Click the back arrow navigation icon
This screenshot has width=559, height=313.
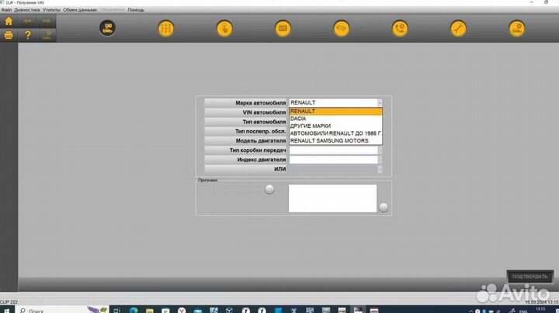pyautogui.click(x=27, y=22)
